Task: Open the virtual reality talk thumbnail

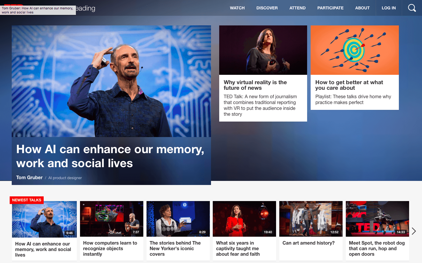Action: [x=263, y=50]
